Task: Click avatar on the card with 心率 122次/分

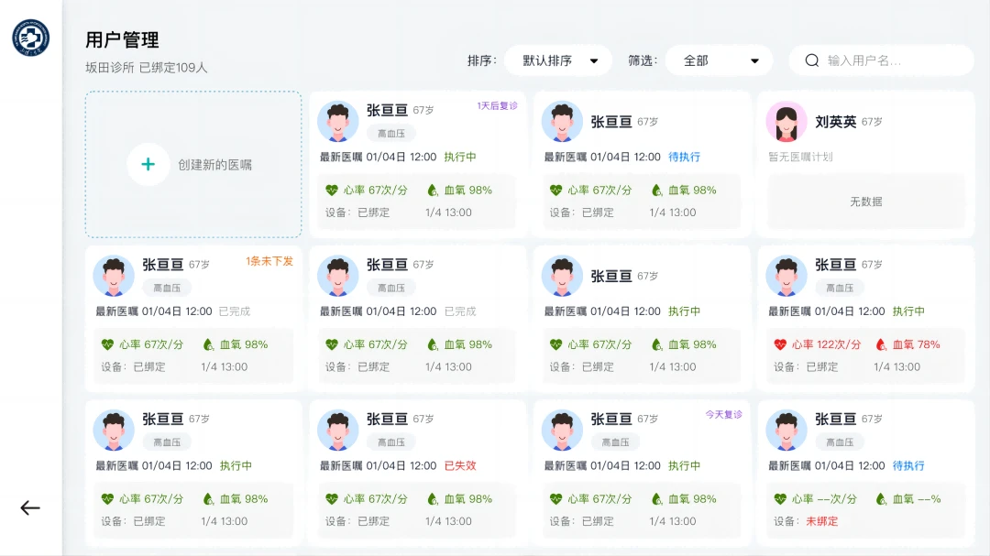Action: [x=786, y=276]
